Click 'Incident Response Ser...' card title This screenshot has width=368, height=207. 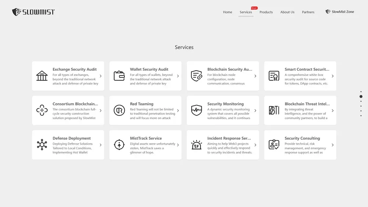point(229,138)
